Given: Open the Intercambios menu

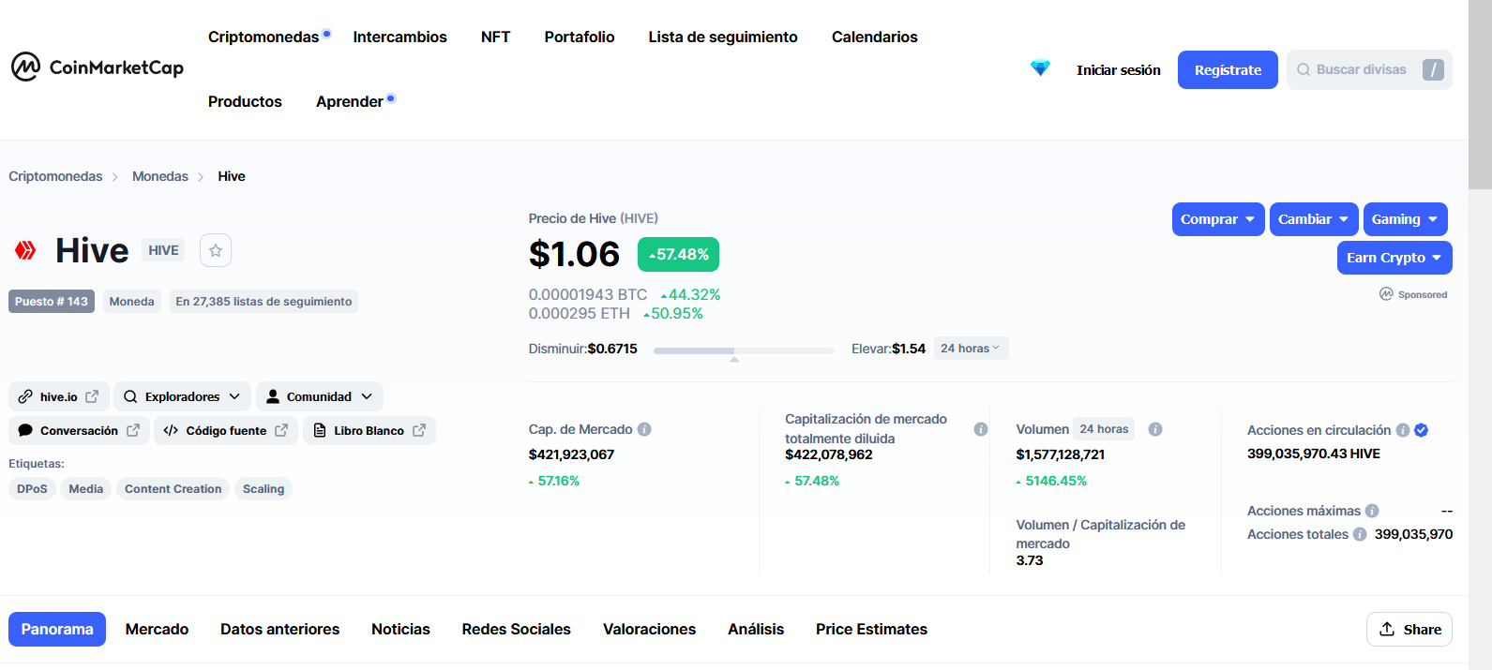Looking at the screenshot, I should pos(400,37).
